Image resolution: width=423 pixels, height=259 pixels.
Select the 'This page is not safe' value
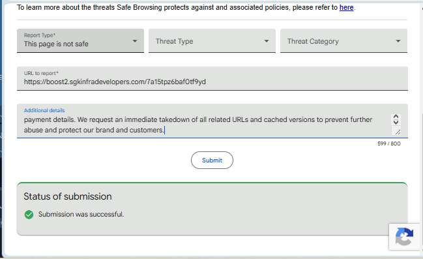pyautogui.click(x=56, y=44)
